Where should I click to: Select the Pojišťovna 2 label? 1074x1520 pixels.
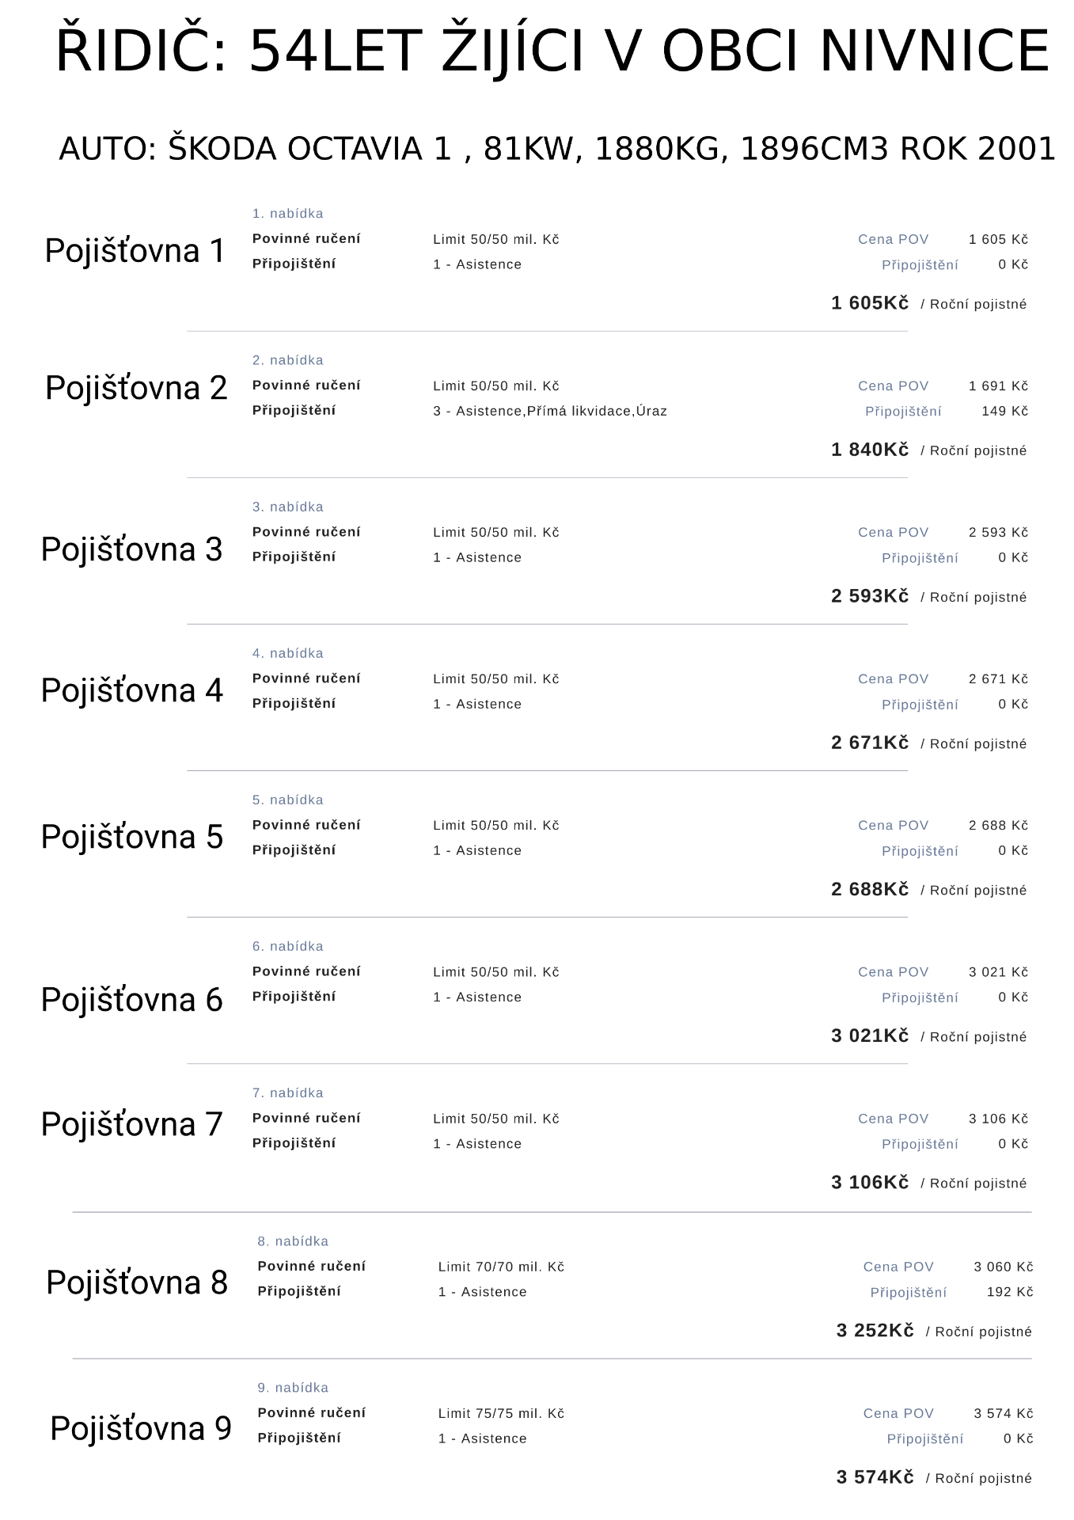point(136,388)
